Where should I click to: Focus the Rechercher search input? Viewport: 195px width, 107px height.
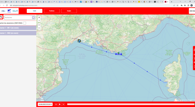point(18,18)
